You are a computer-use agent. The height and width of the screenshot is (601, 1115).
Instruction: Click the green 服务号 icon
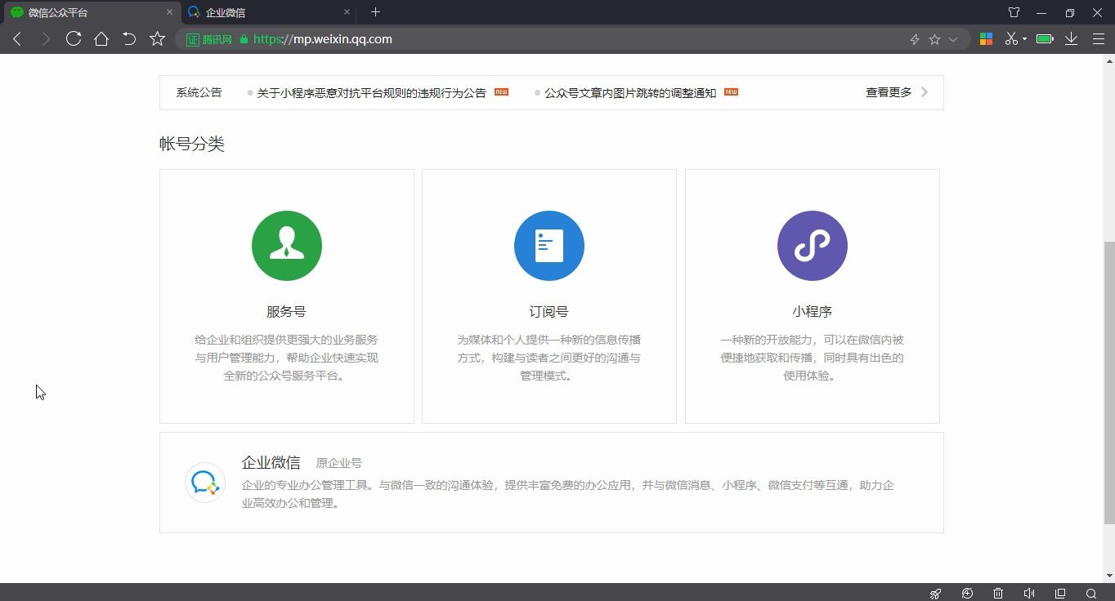[x=287, y=246]
